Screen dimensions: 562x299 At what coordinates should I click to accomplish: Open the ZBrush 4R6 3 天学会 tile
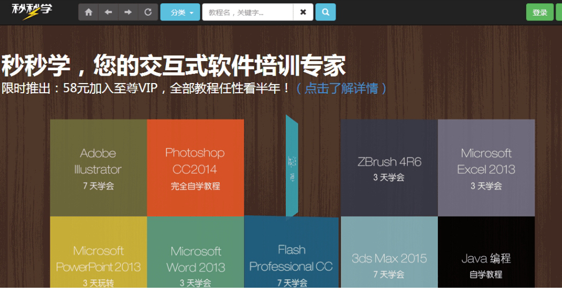(389, 168)
